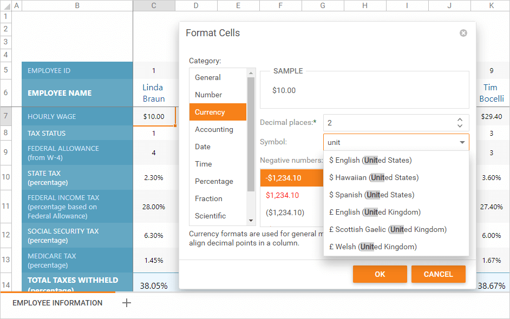Select parenthesized format ($1,234.10)
Screen dimensions: 510x319
tap(292, 212)
